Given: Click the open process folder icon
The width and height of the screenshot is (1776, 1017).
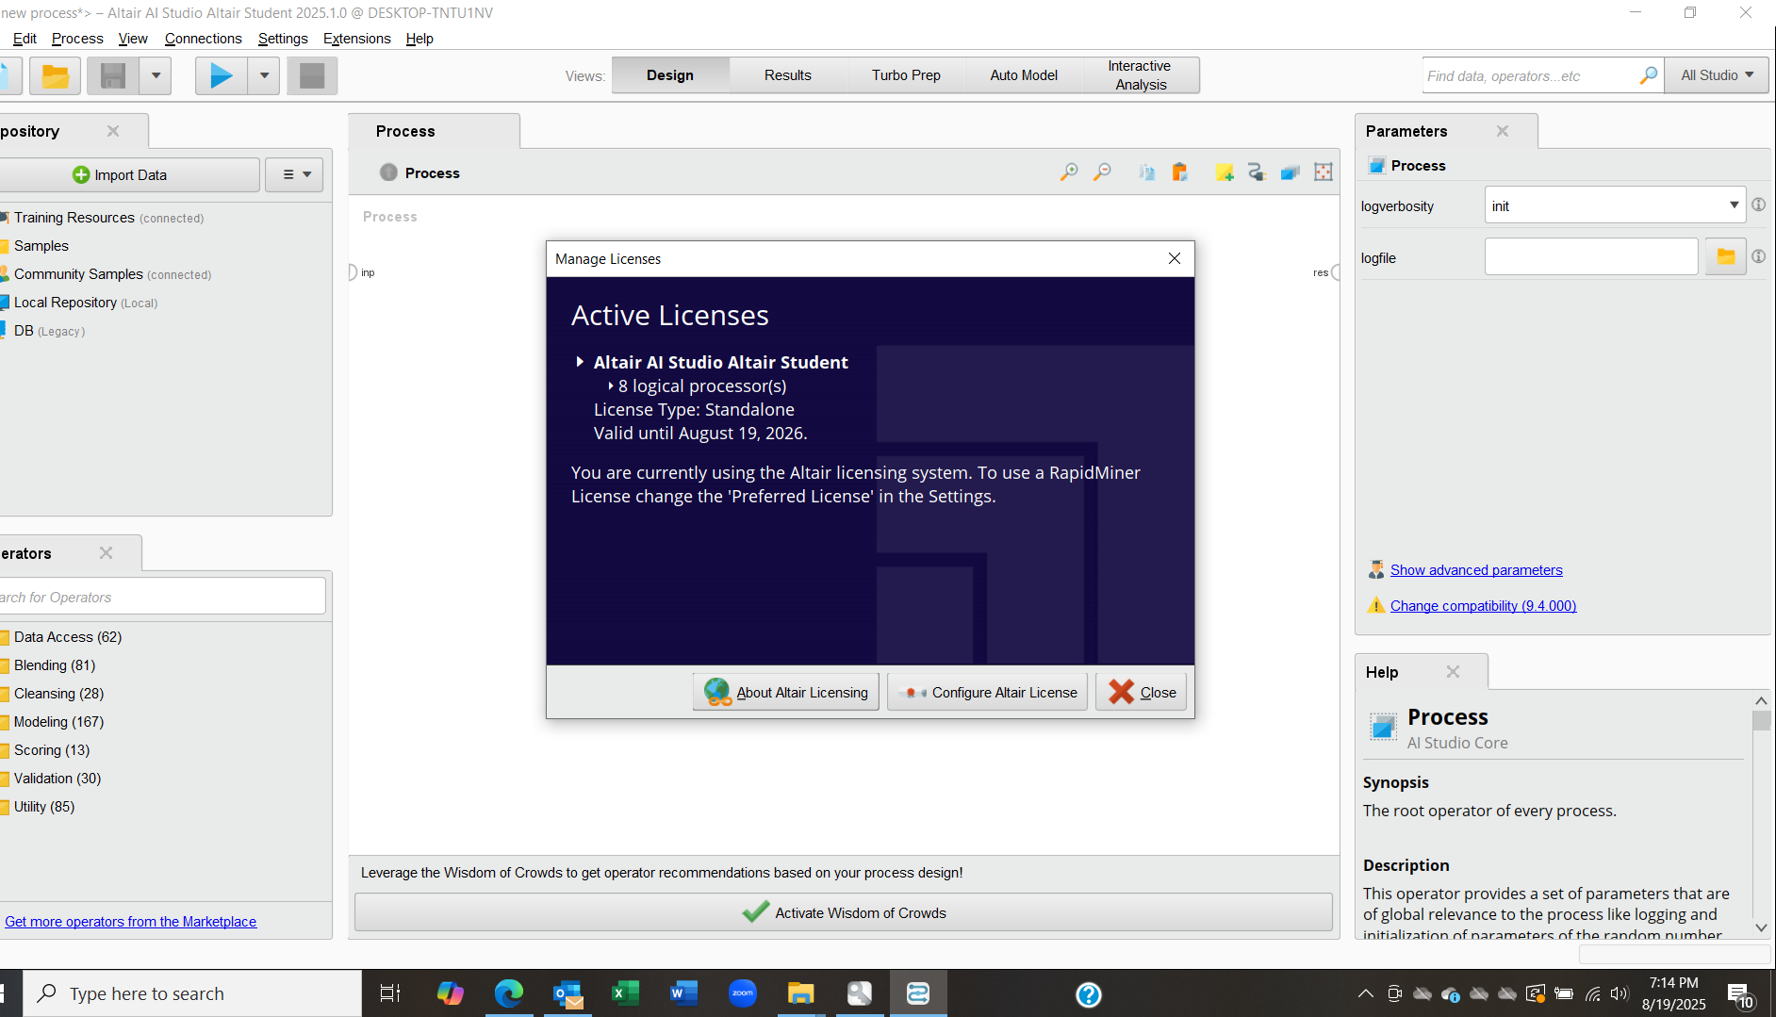Looking at the screenshot, I should pyautogui.click(x=55, y=75).
